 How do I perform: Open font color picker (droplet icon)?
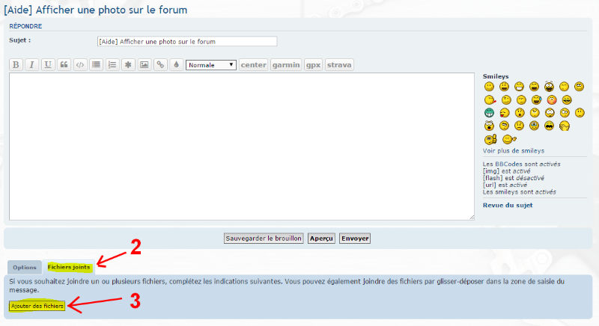pos(176,65)
